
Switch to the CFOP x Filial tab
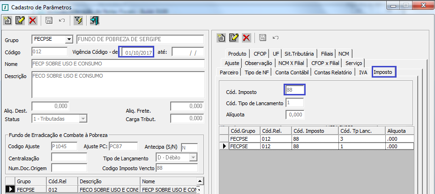[x=325, y=63]
